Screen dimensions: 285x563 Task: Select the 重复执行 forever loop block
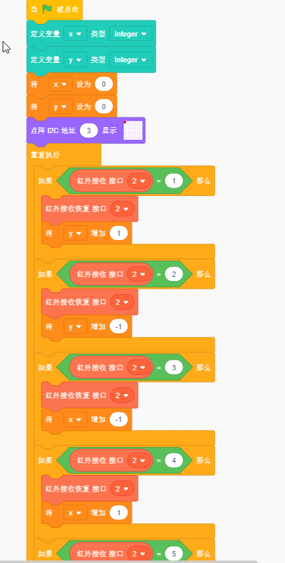point(45,155)
